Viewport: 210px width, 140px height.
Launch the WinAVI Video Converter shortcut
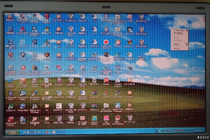coord(118,105)
